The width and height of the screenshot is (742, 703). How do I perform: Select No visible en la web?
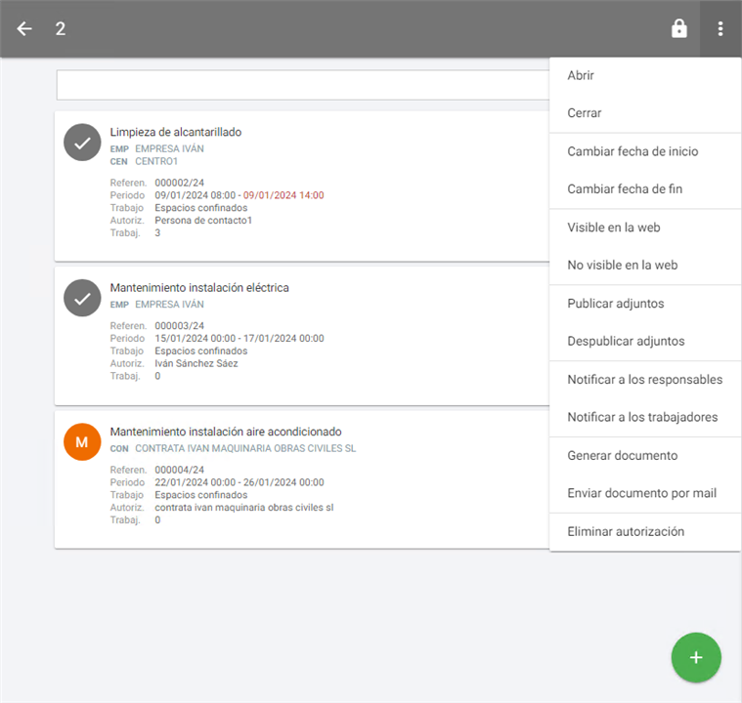point(622,265)
